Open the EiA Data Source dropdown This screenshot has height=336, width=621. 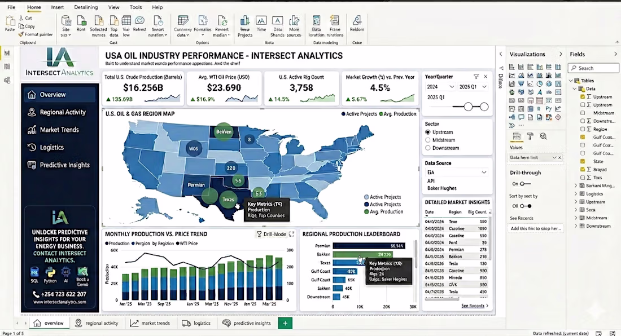coord(457,173)
